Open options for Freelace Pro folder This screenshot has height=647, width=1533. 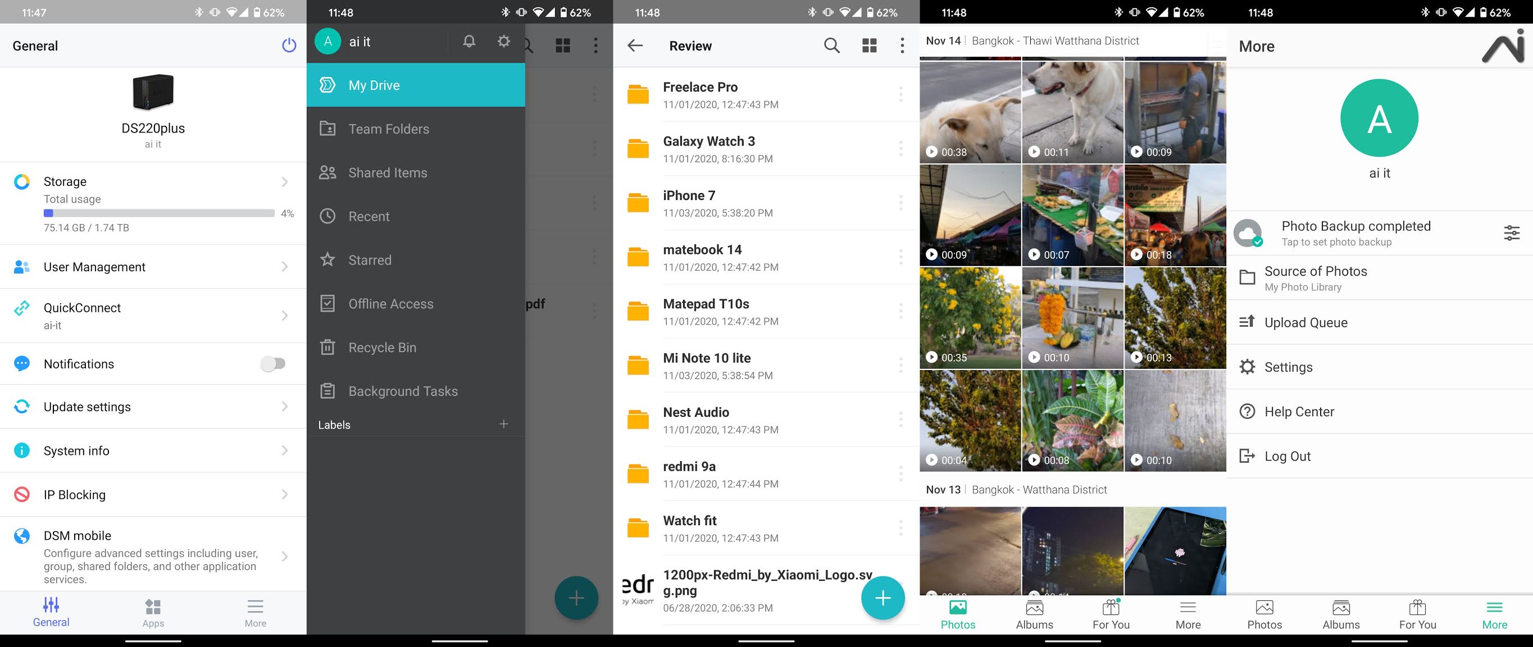pos(900,94)
